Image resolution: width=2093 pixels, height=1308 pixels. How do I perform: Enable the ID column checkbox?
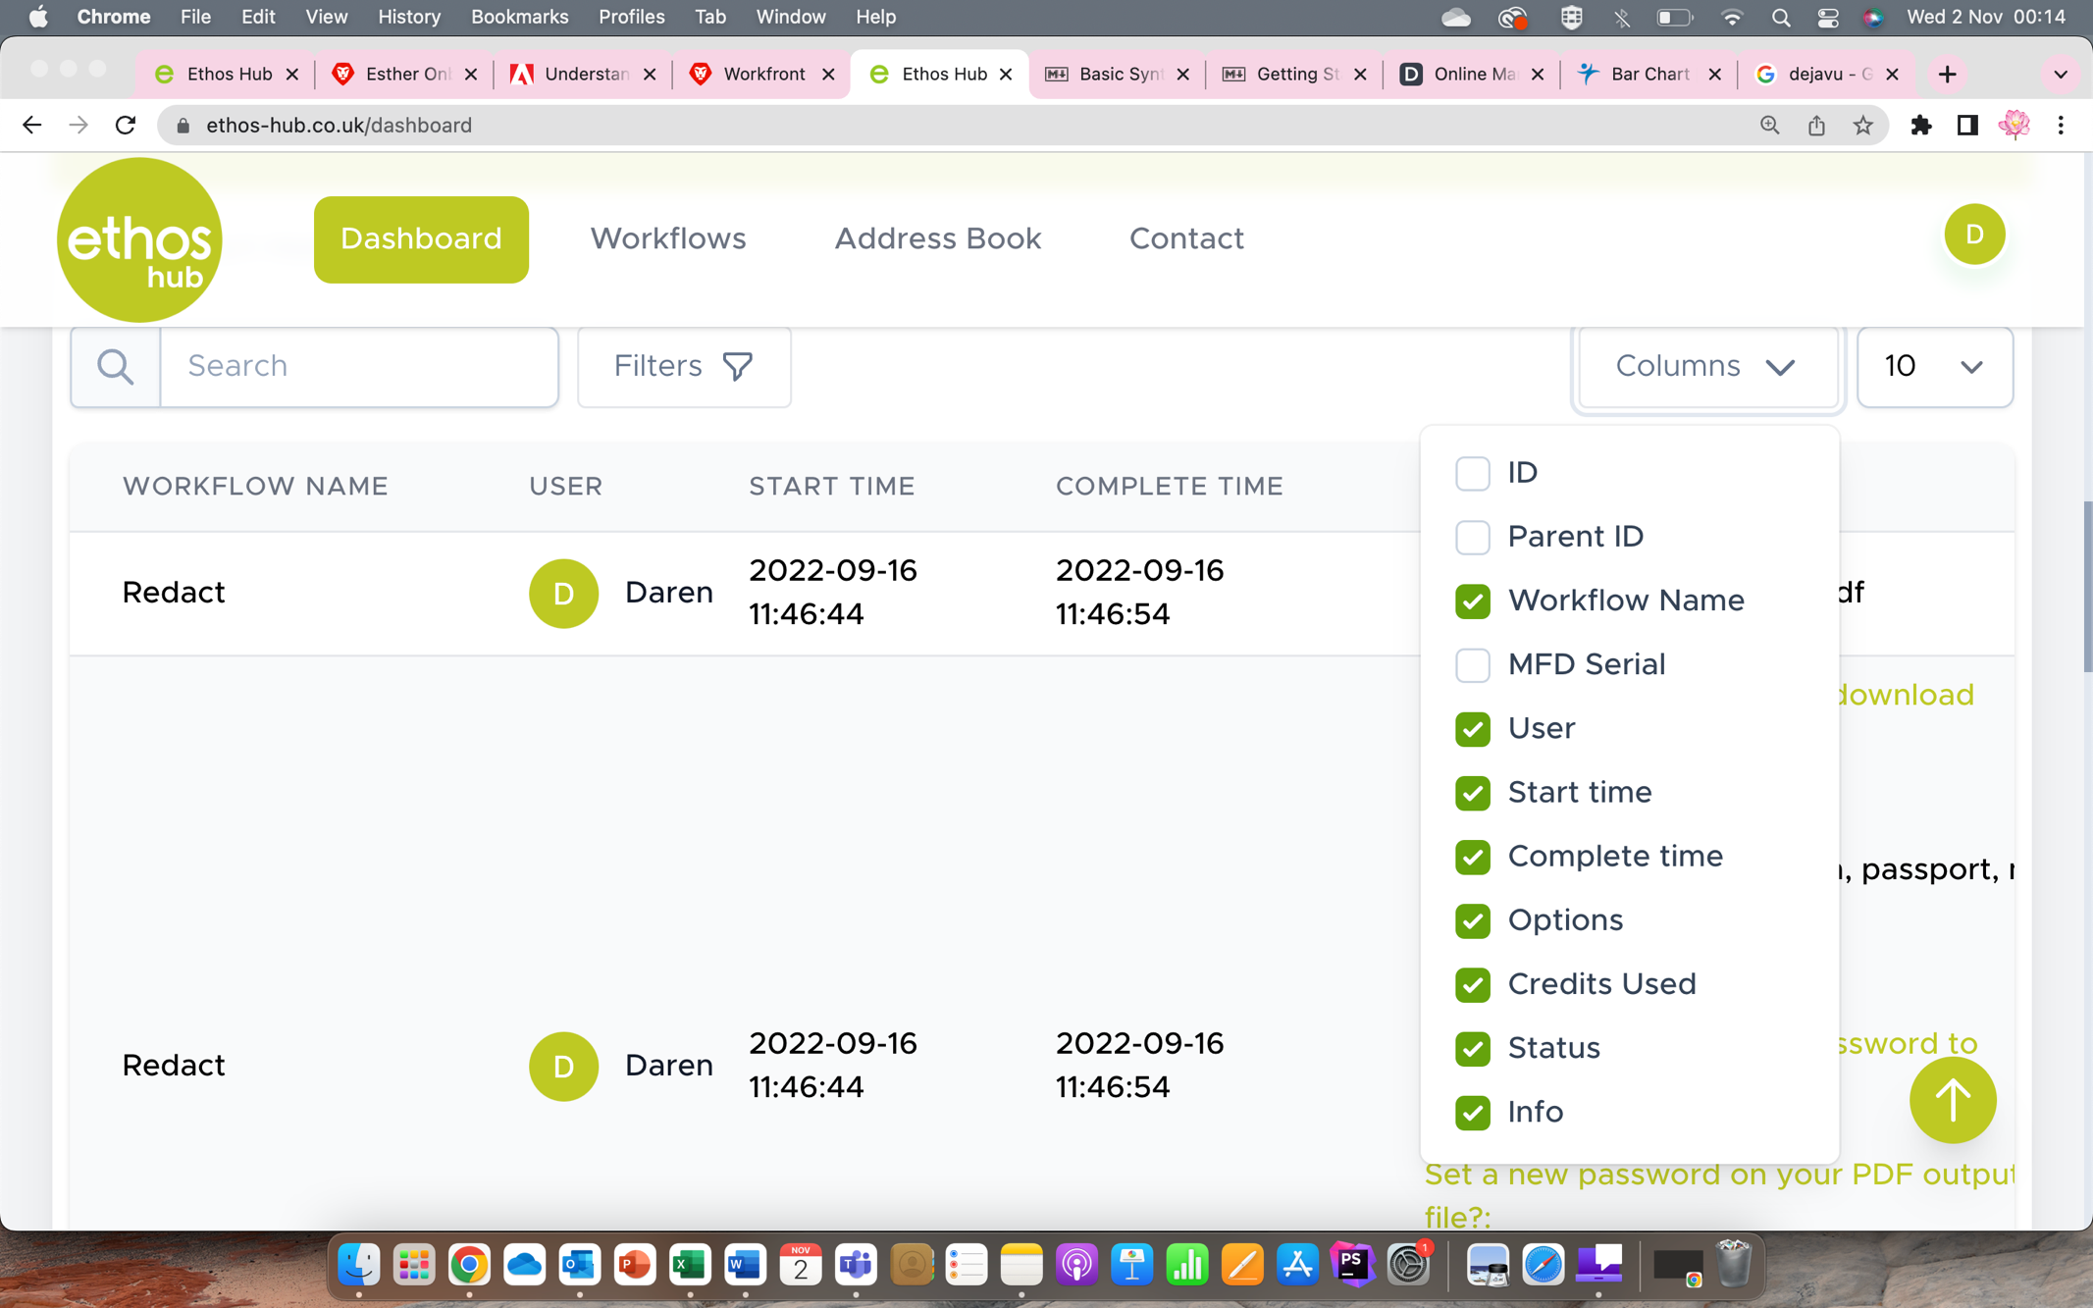point(1472,473)
